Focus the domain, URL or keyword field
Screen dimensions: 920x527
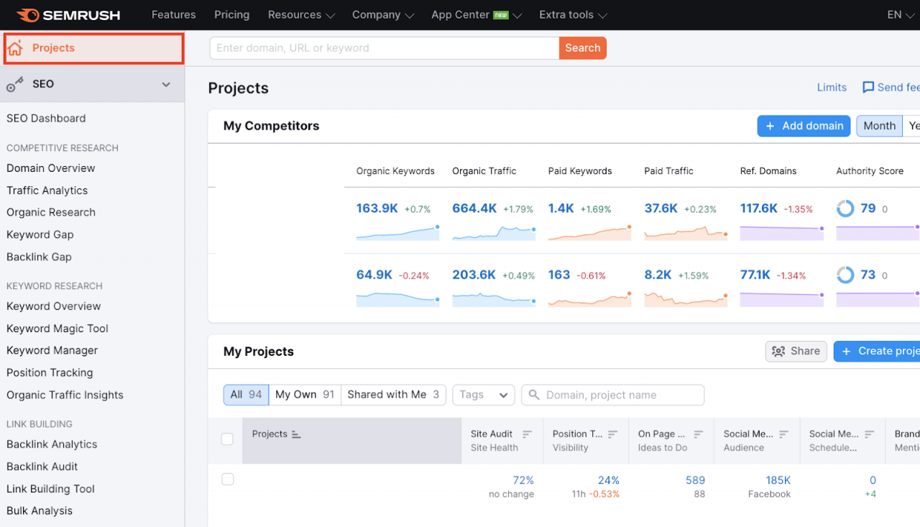coord(385,48)
